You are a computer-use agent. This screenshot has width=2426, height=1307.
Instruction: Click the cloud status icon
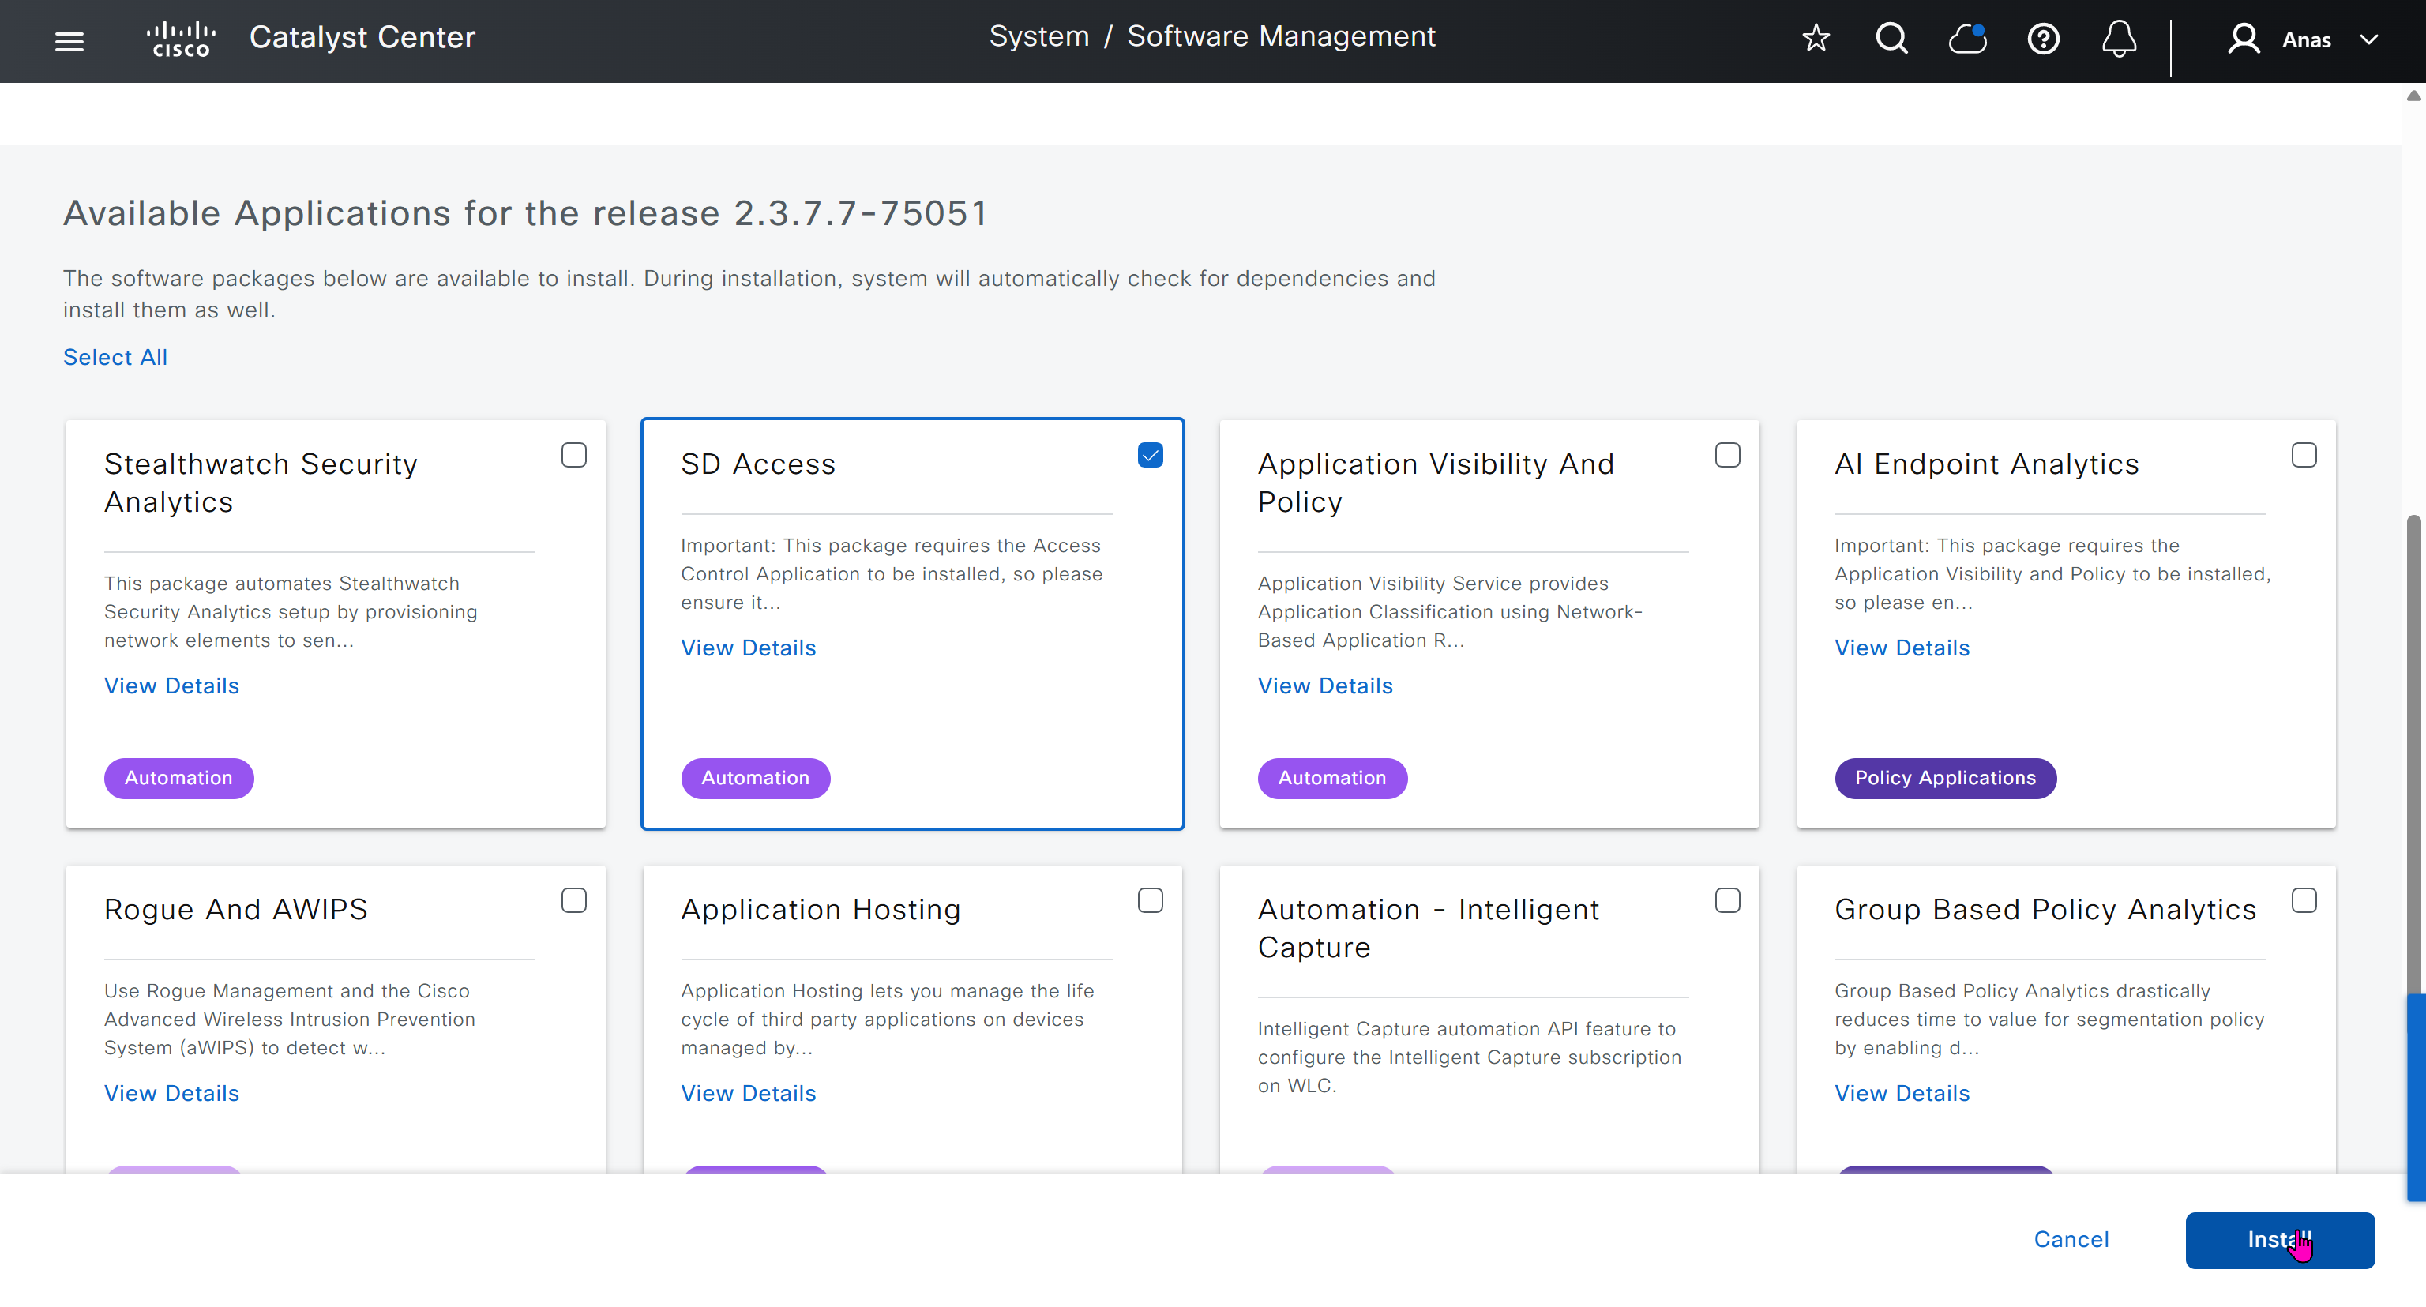coord(1966,39)
